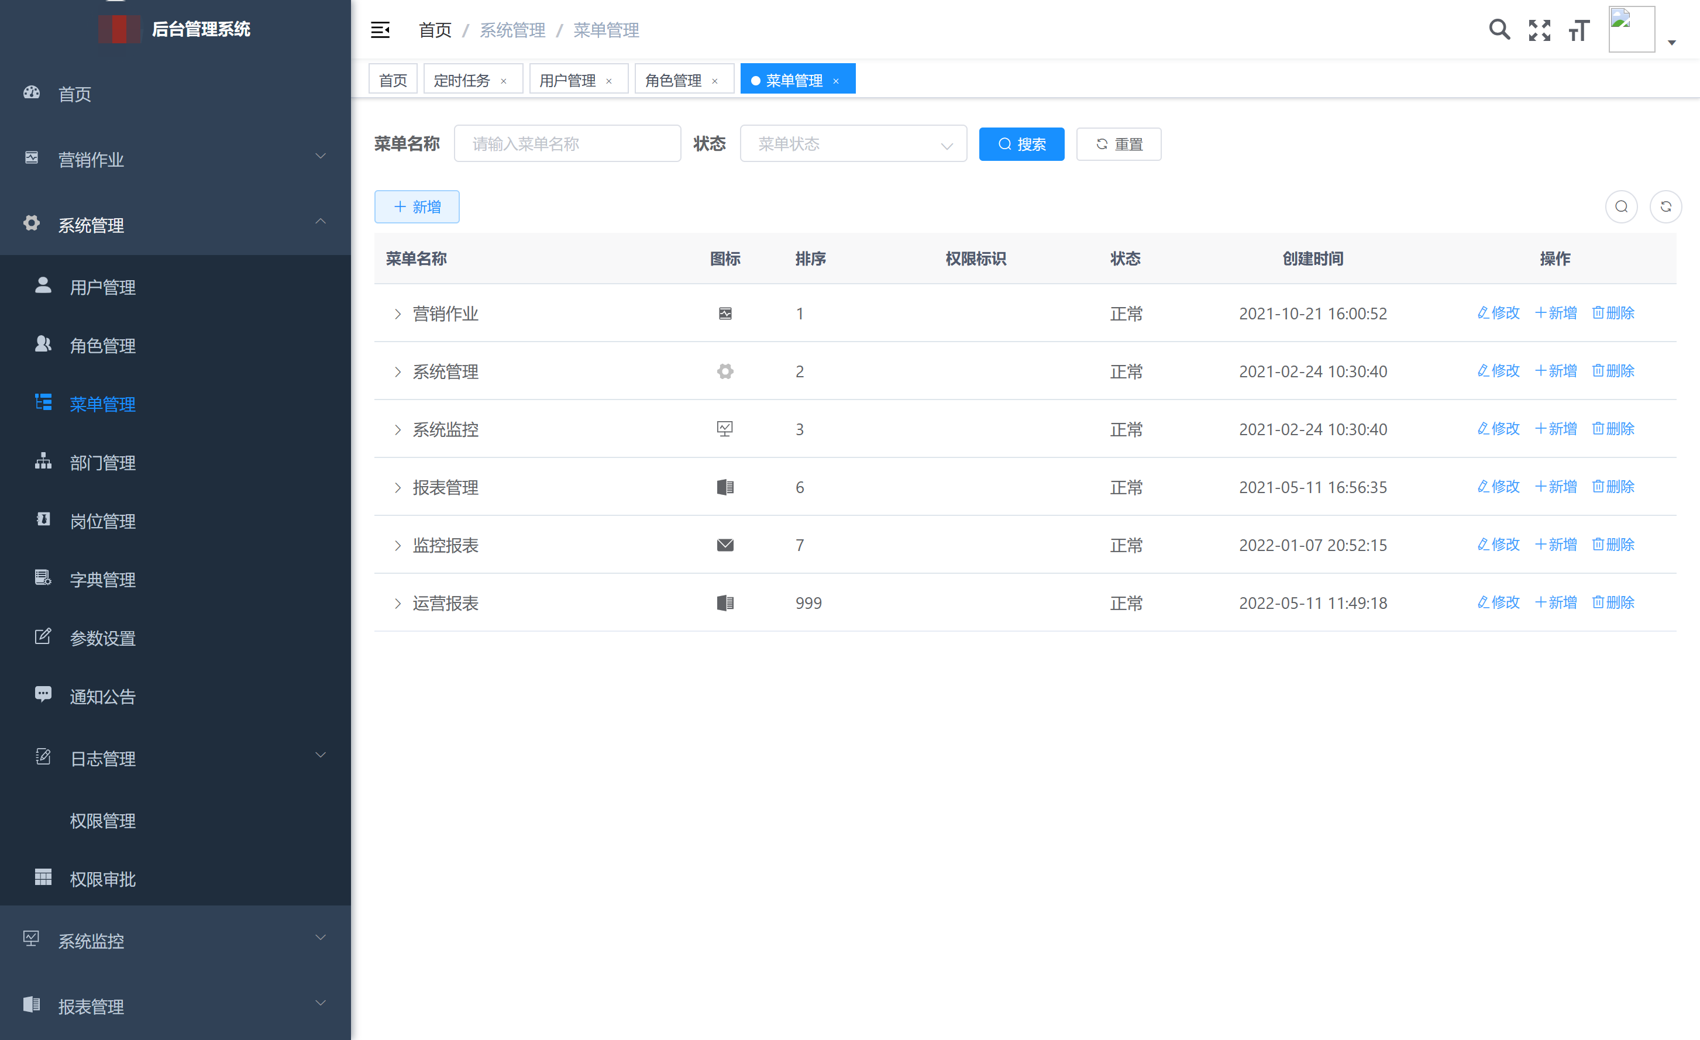Click the 新增 button above the table
Image resolution: width=1700 pixels, height=1040 pixels.
[417, 206]
